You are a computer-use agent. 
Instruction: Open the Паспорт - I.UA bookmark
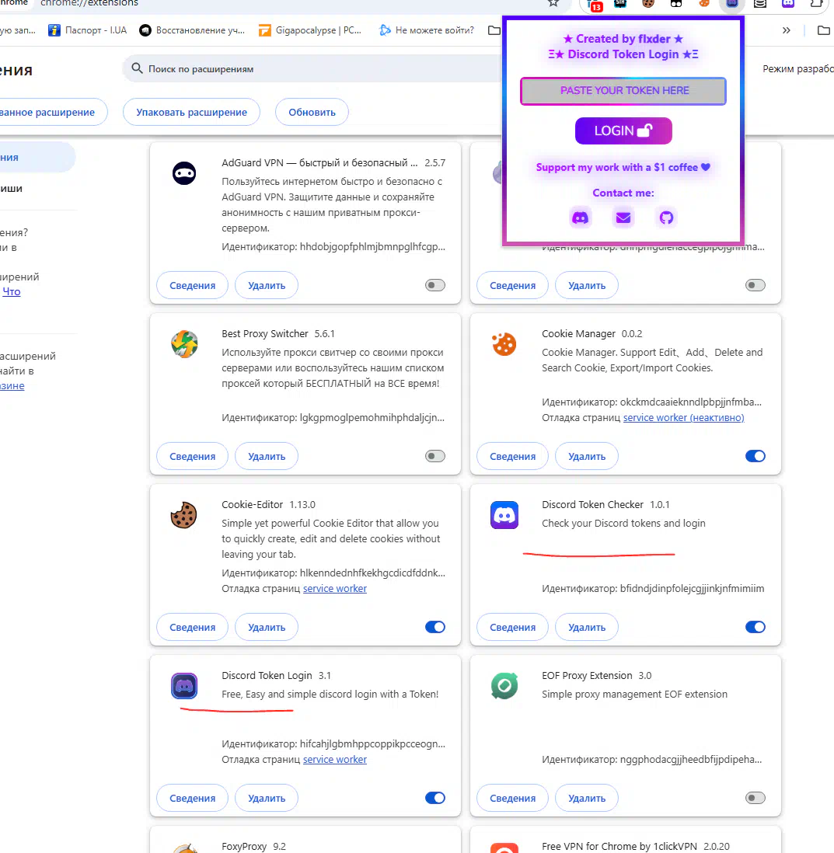point(88,30)
